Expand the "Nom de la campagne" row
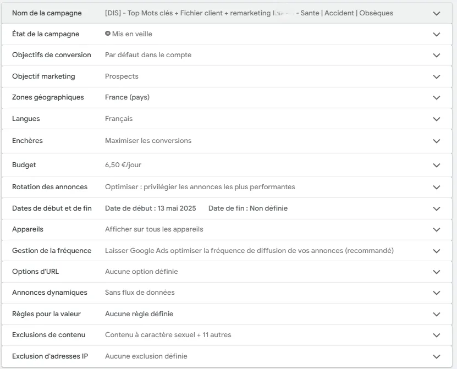457x369 pixels. tap(437, 13)
